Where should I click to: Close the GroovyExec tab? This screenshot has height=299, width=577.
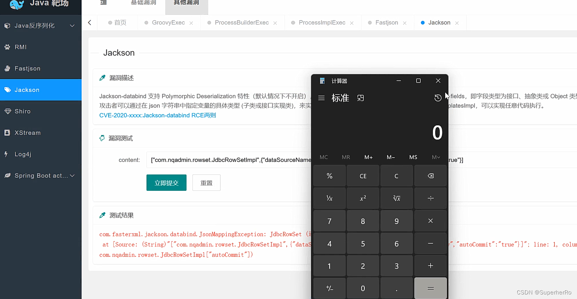tap(191, 23)
